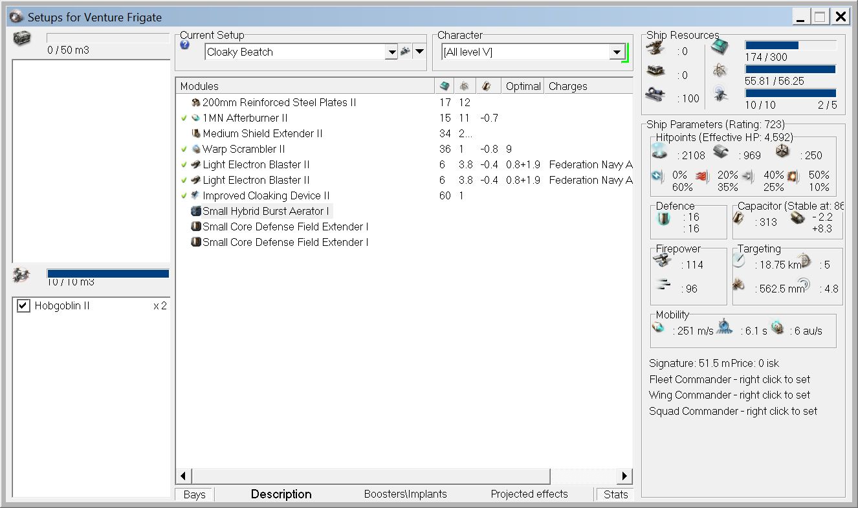
Task: Click Fleet Commander - right click to set
Action: coord(729,379)
